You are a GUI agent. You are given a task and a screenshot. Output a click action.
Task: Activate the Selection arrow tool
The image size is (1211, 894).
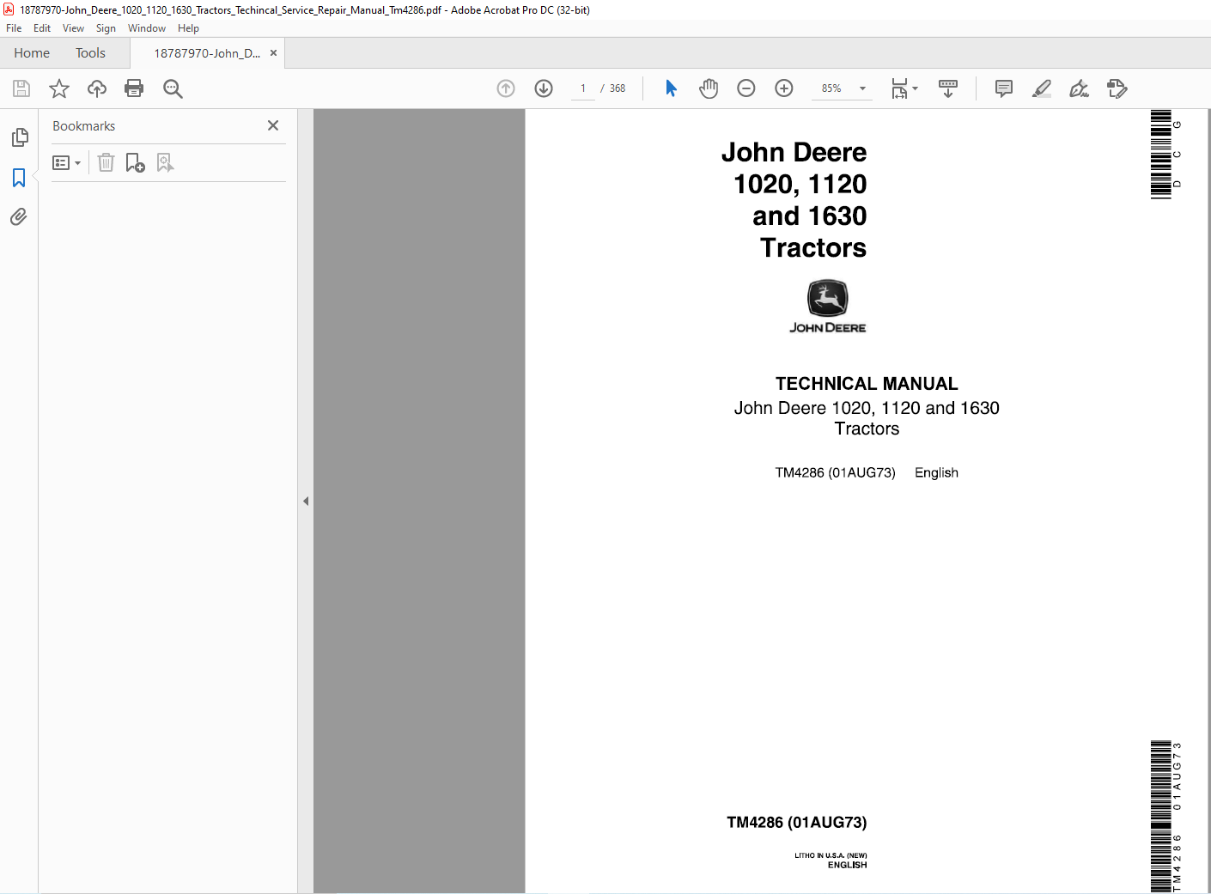[x=671, y=88]
